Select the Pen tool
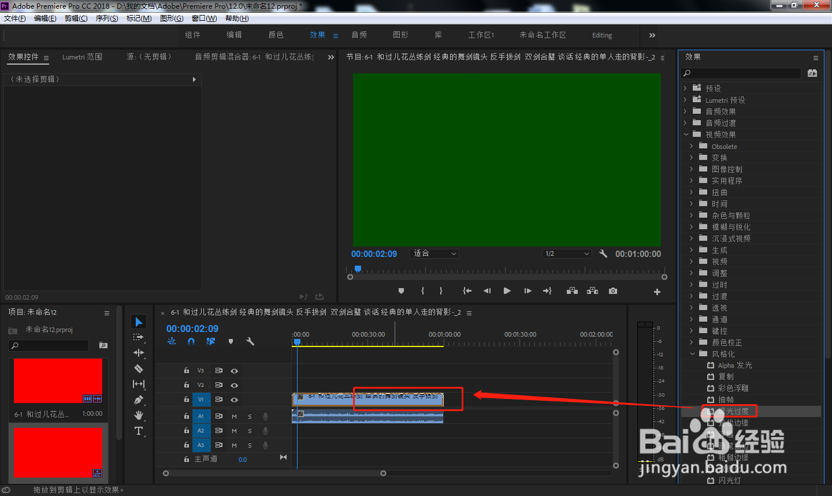The width and height of the screenshot is (832, 496). click(x=139, y=400)
